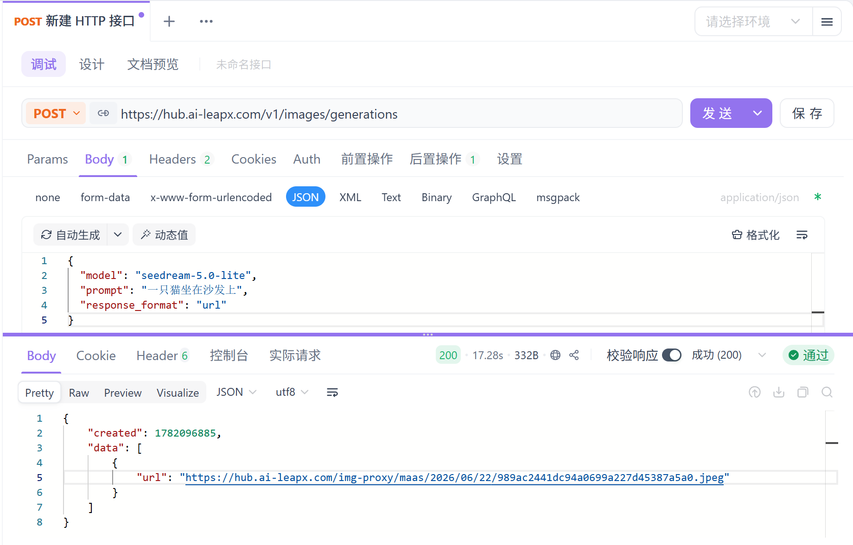Open the 前置操作 pre-request tab
The height and width of the screenshot is (545, 853).
[367, 159]
